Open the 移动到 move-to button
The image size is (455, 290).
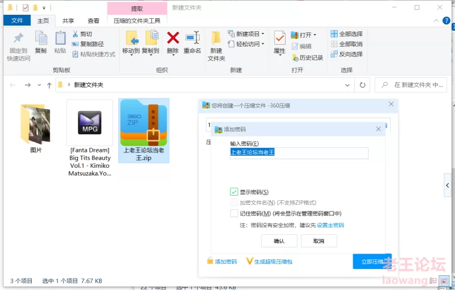point(131,43)
